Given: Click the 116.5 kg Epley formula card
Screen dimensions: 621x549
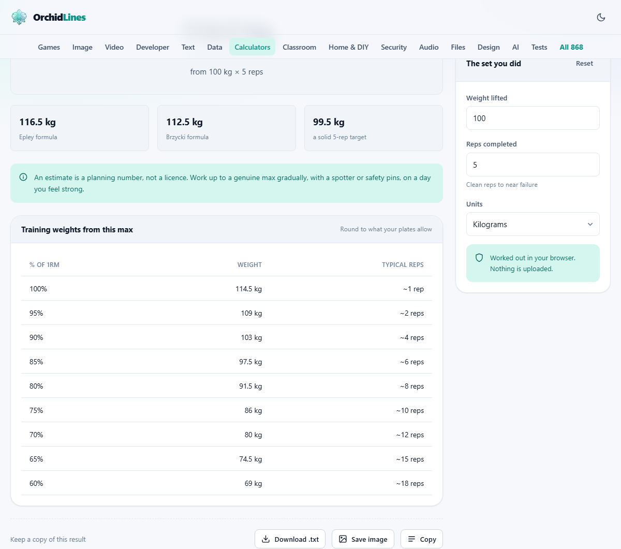Looking at the screenshot, I should click(80, 128).
